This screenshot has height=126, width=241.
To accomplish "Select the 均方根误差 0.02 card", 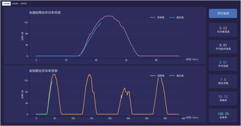I will (x=223, y=30).
